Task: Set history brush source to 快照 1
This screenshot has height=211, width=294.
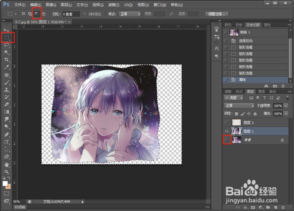Action: (226, 32)
